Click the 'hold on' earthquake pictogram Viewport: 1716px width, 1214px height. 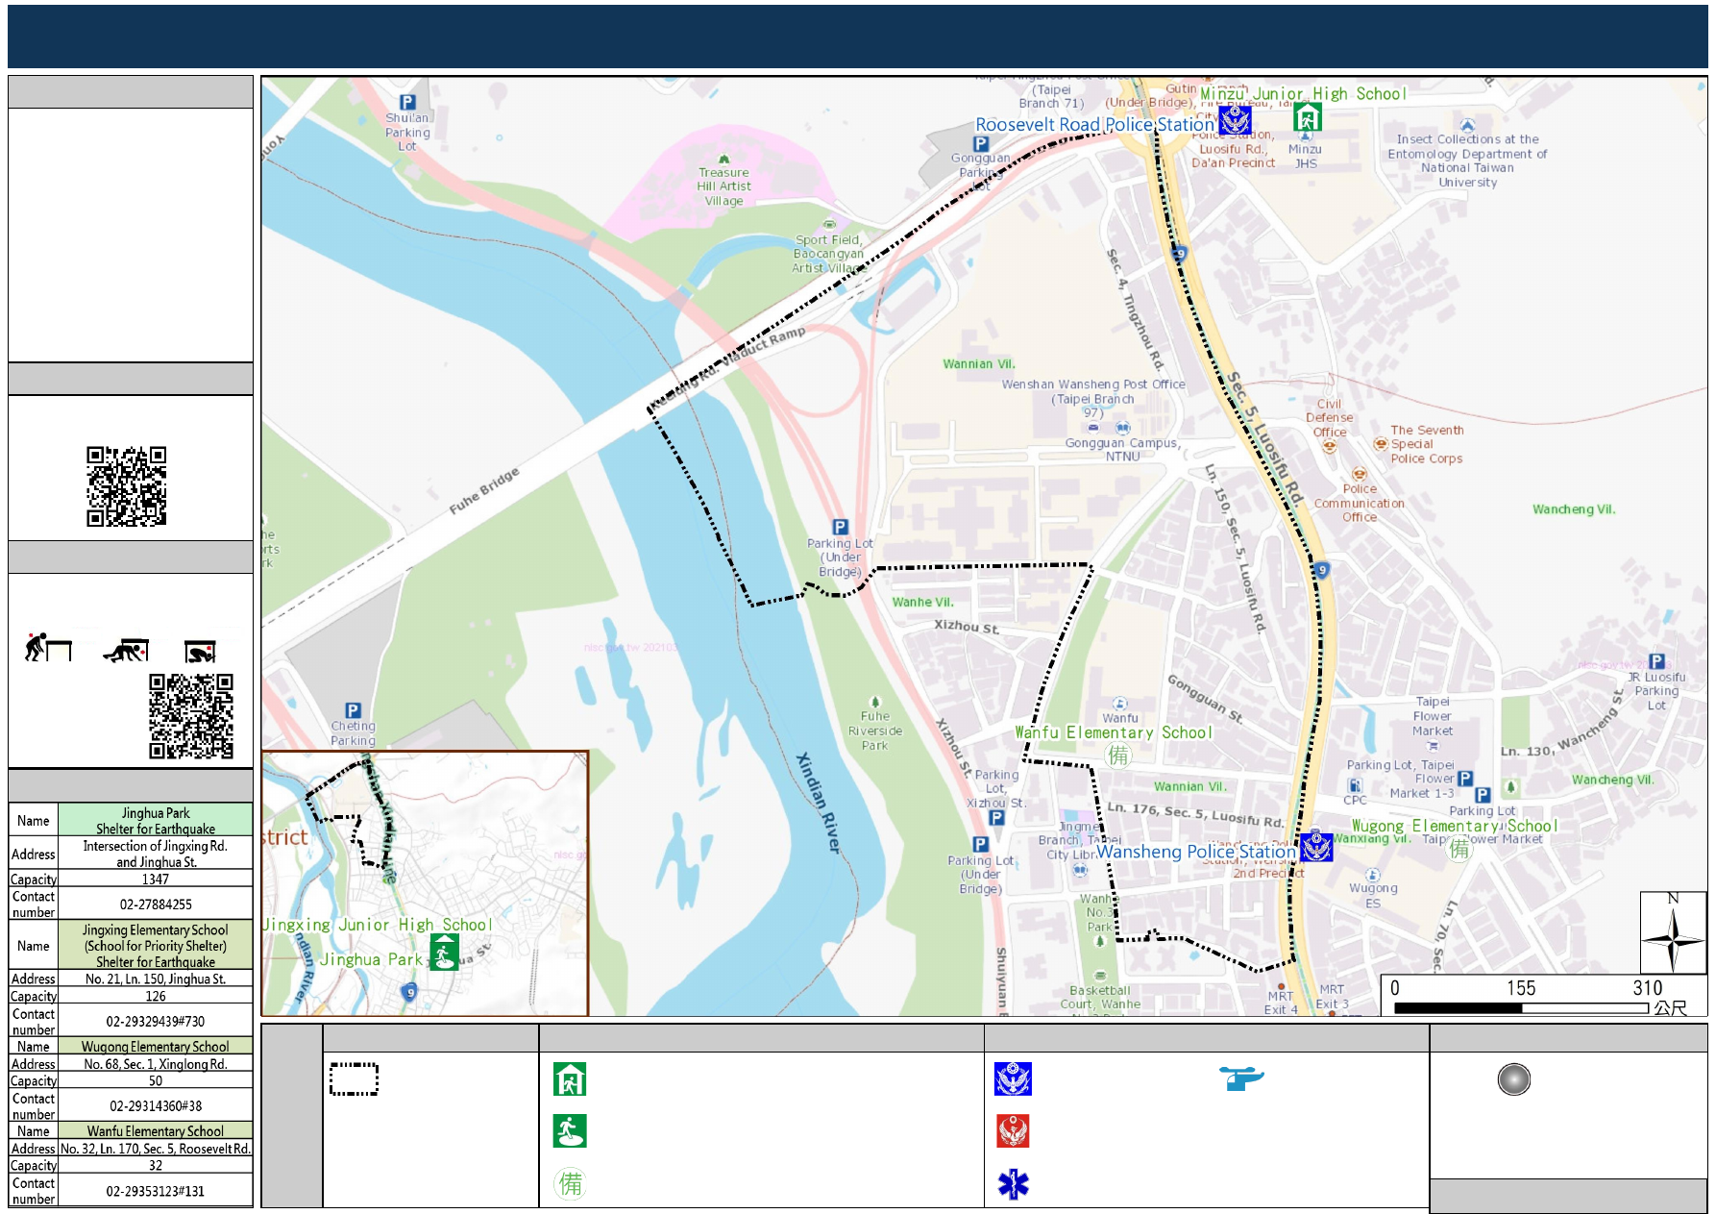201,652
